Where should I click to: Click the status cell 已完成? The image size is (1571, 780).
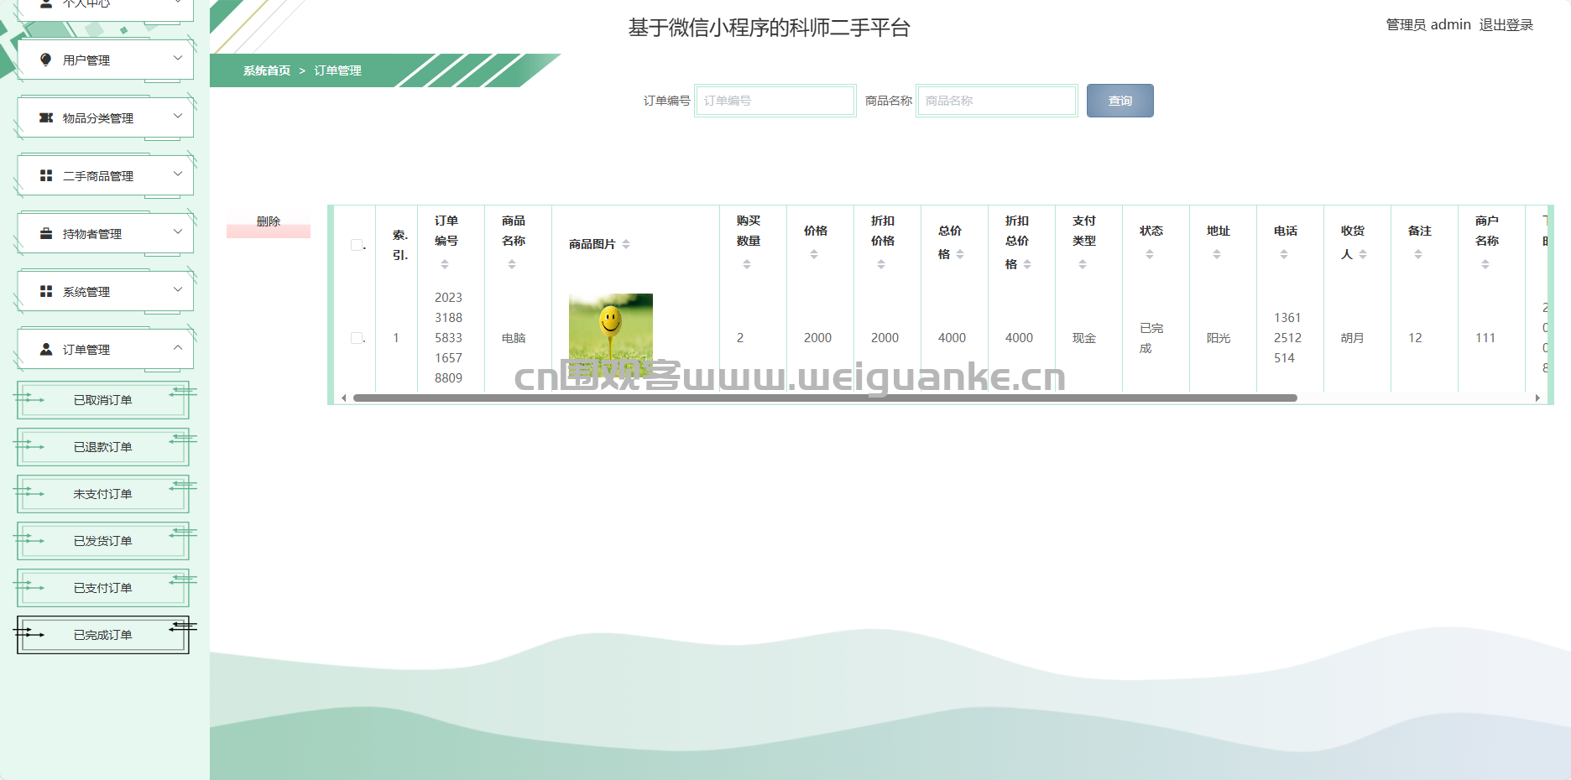point(1151,338)
